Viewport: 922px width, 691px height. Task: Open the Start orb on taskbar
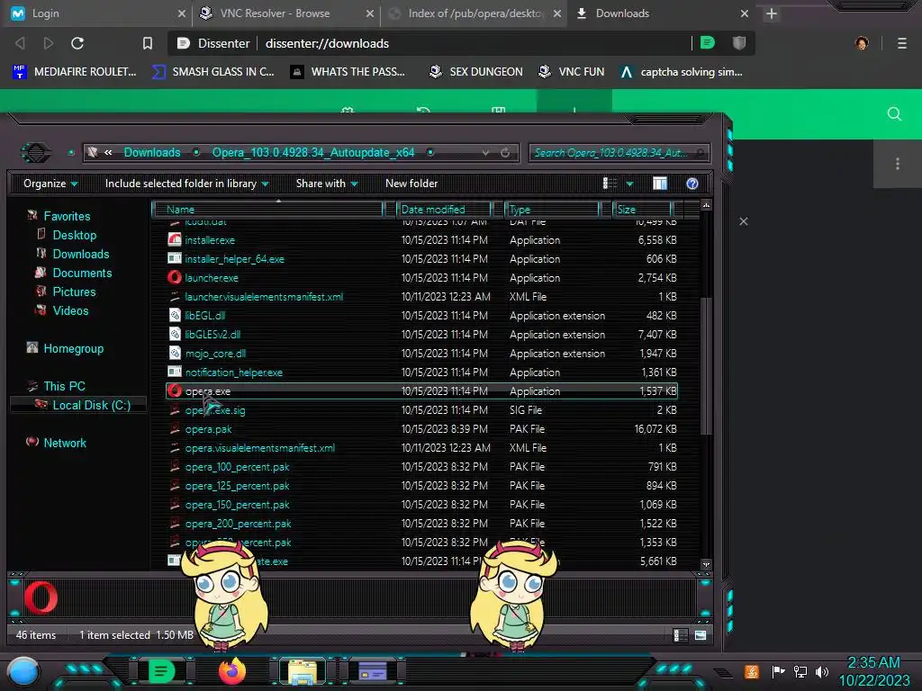pyautogui.click(x=23, y=672)
